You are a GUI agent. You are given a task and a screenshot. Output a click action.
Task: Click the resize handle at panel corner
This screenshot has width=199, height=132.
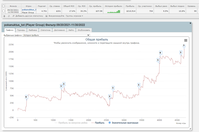[190, 129]
